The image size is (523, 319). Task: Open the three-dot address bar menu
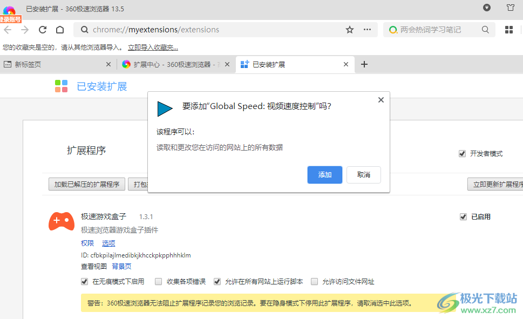367,30
